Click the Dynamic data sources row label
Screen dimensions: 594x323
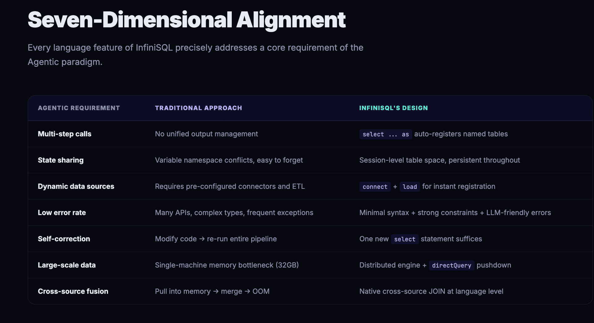click(x=76, y=186)
